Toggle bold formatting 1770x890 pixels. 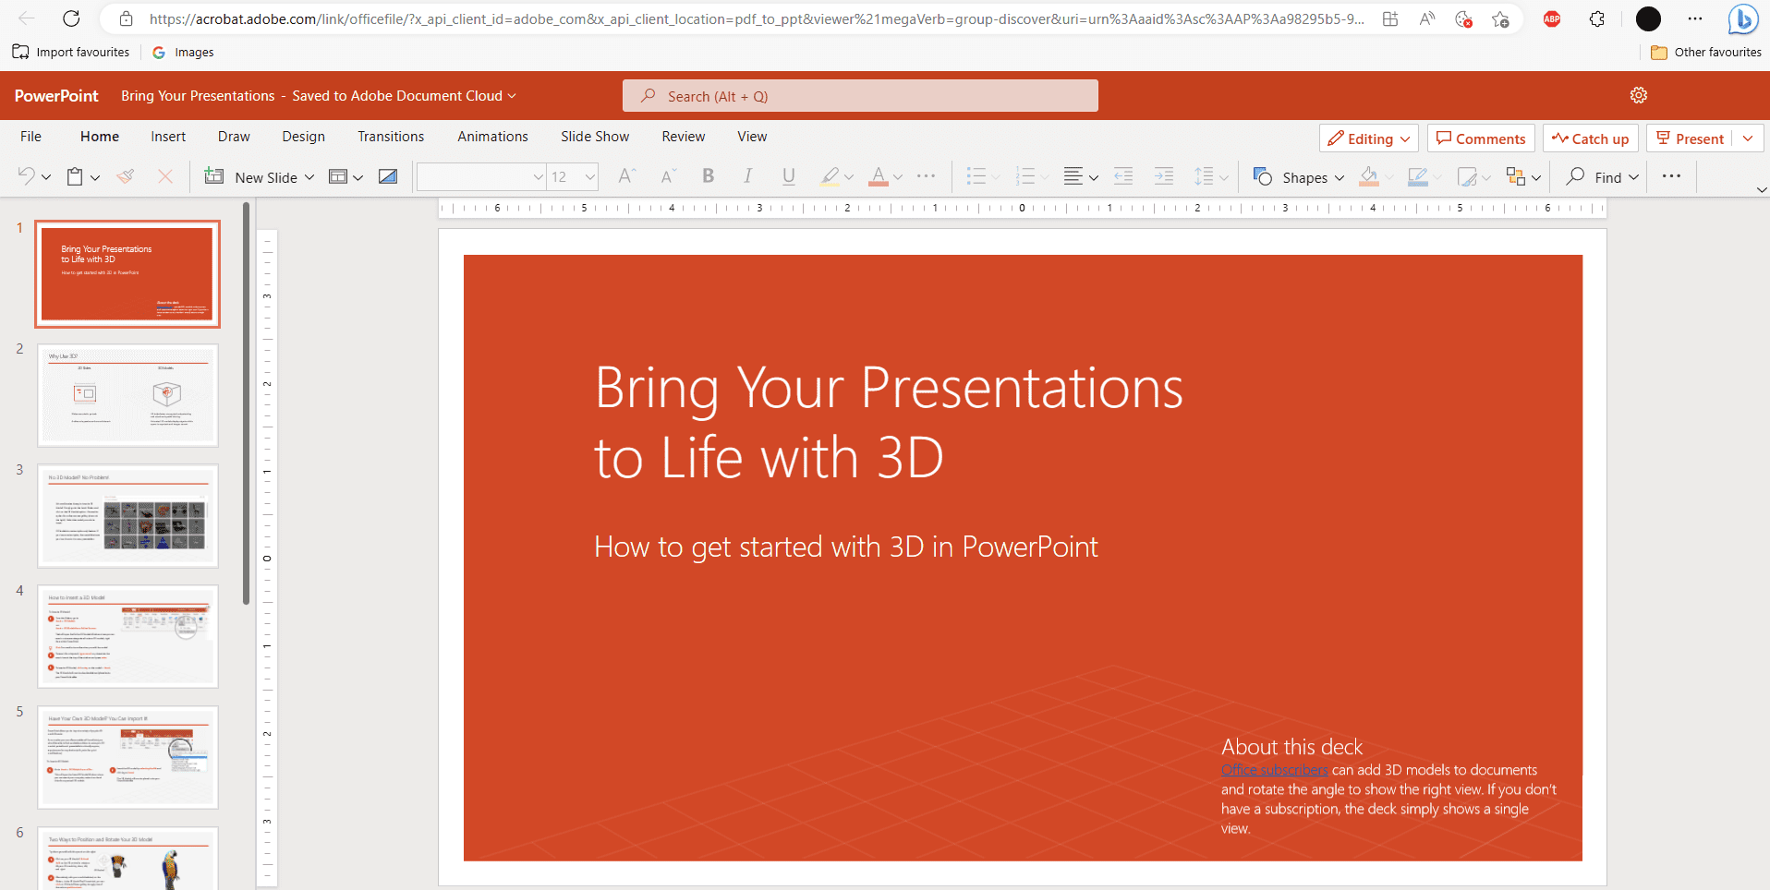point(708,176)
